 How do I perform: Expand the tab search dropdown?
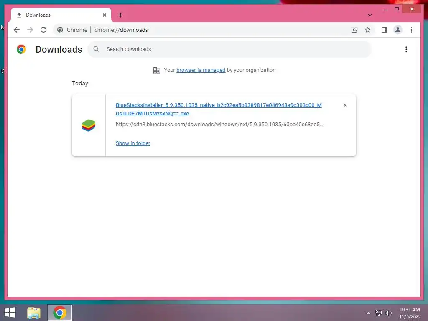(x=369, y=15)
